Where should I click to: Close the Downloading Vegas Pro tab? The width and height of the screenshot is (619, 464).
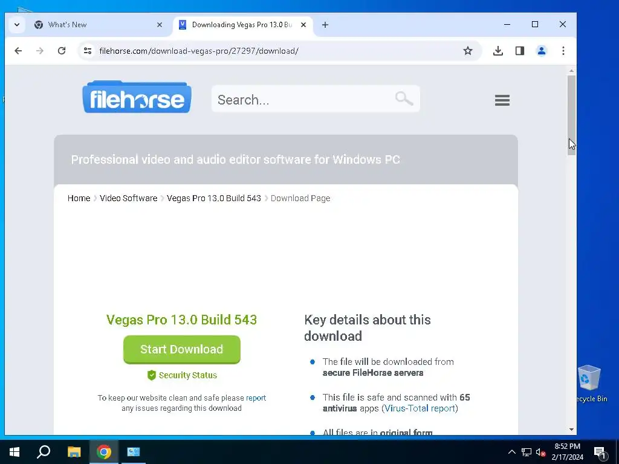tap(303, 24)
